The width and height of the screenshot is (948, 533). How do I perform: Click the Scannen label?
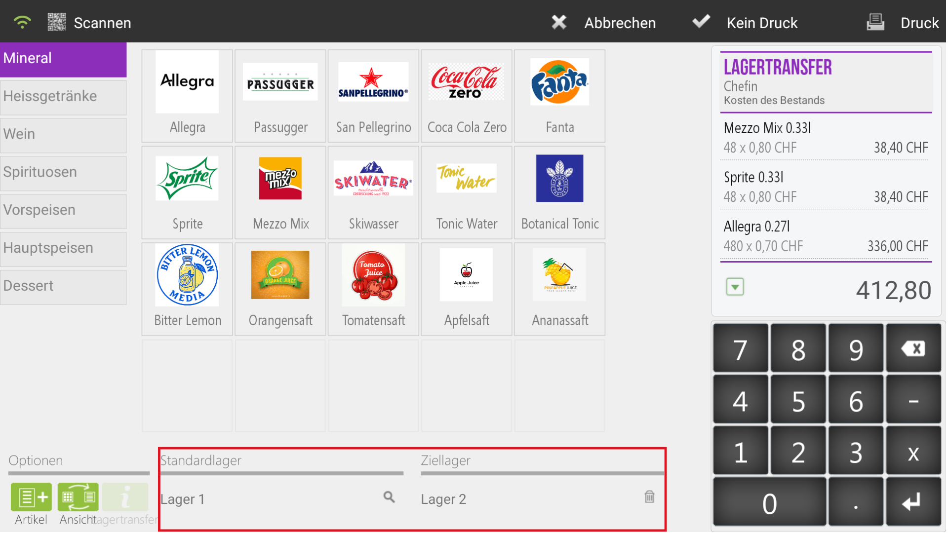click(x=102, y=23)
